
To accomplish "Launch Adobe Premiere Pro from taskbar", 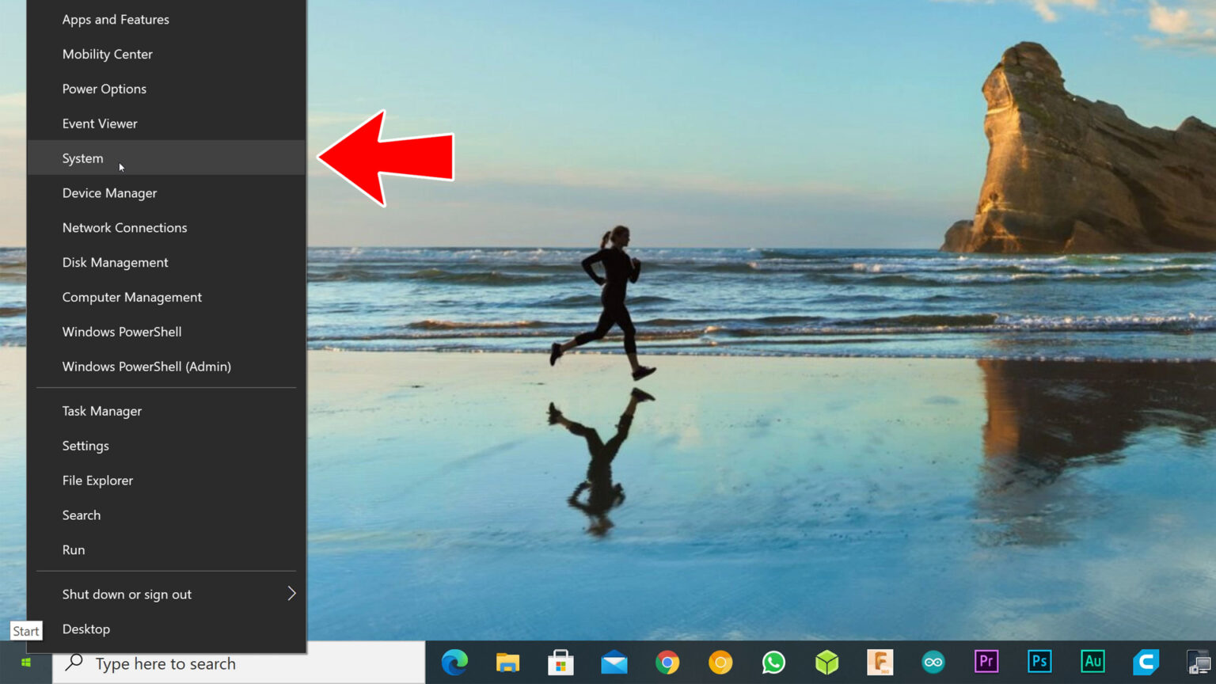I will [986, 662].
